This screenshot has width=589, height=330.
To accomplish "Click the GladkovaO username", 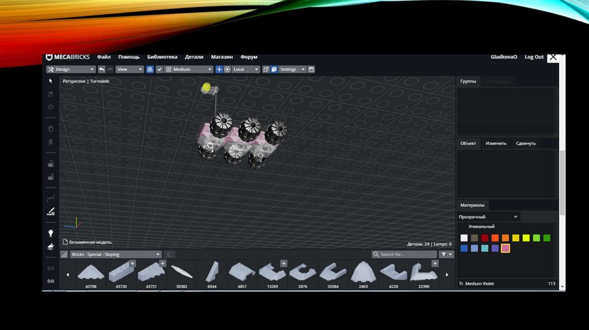I will [x=504, y=57].
